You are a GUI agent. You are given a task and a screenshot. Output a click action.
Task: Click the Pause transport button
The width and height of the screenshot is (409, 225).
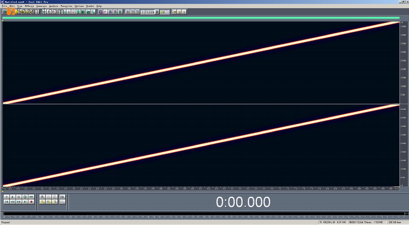pyautogui.click(x=19, y=197)
